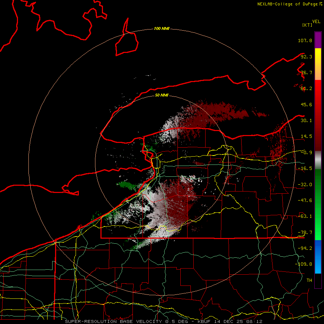The image size is (324, 324).
Task: Click the -47.6 velocity scale value
Action: 305,201
